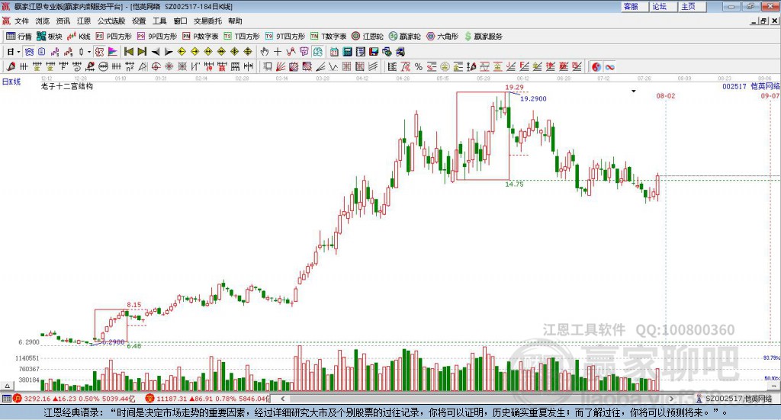The width and height of the screenshot is (781, 420).
Task: Select the red pencil drawing tool
Action: (x=11, y=66)
